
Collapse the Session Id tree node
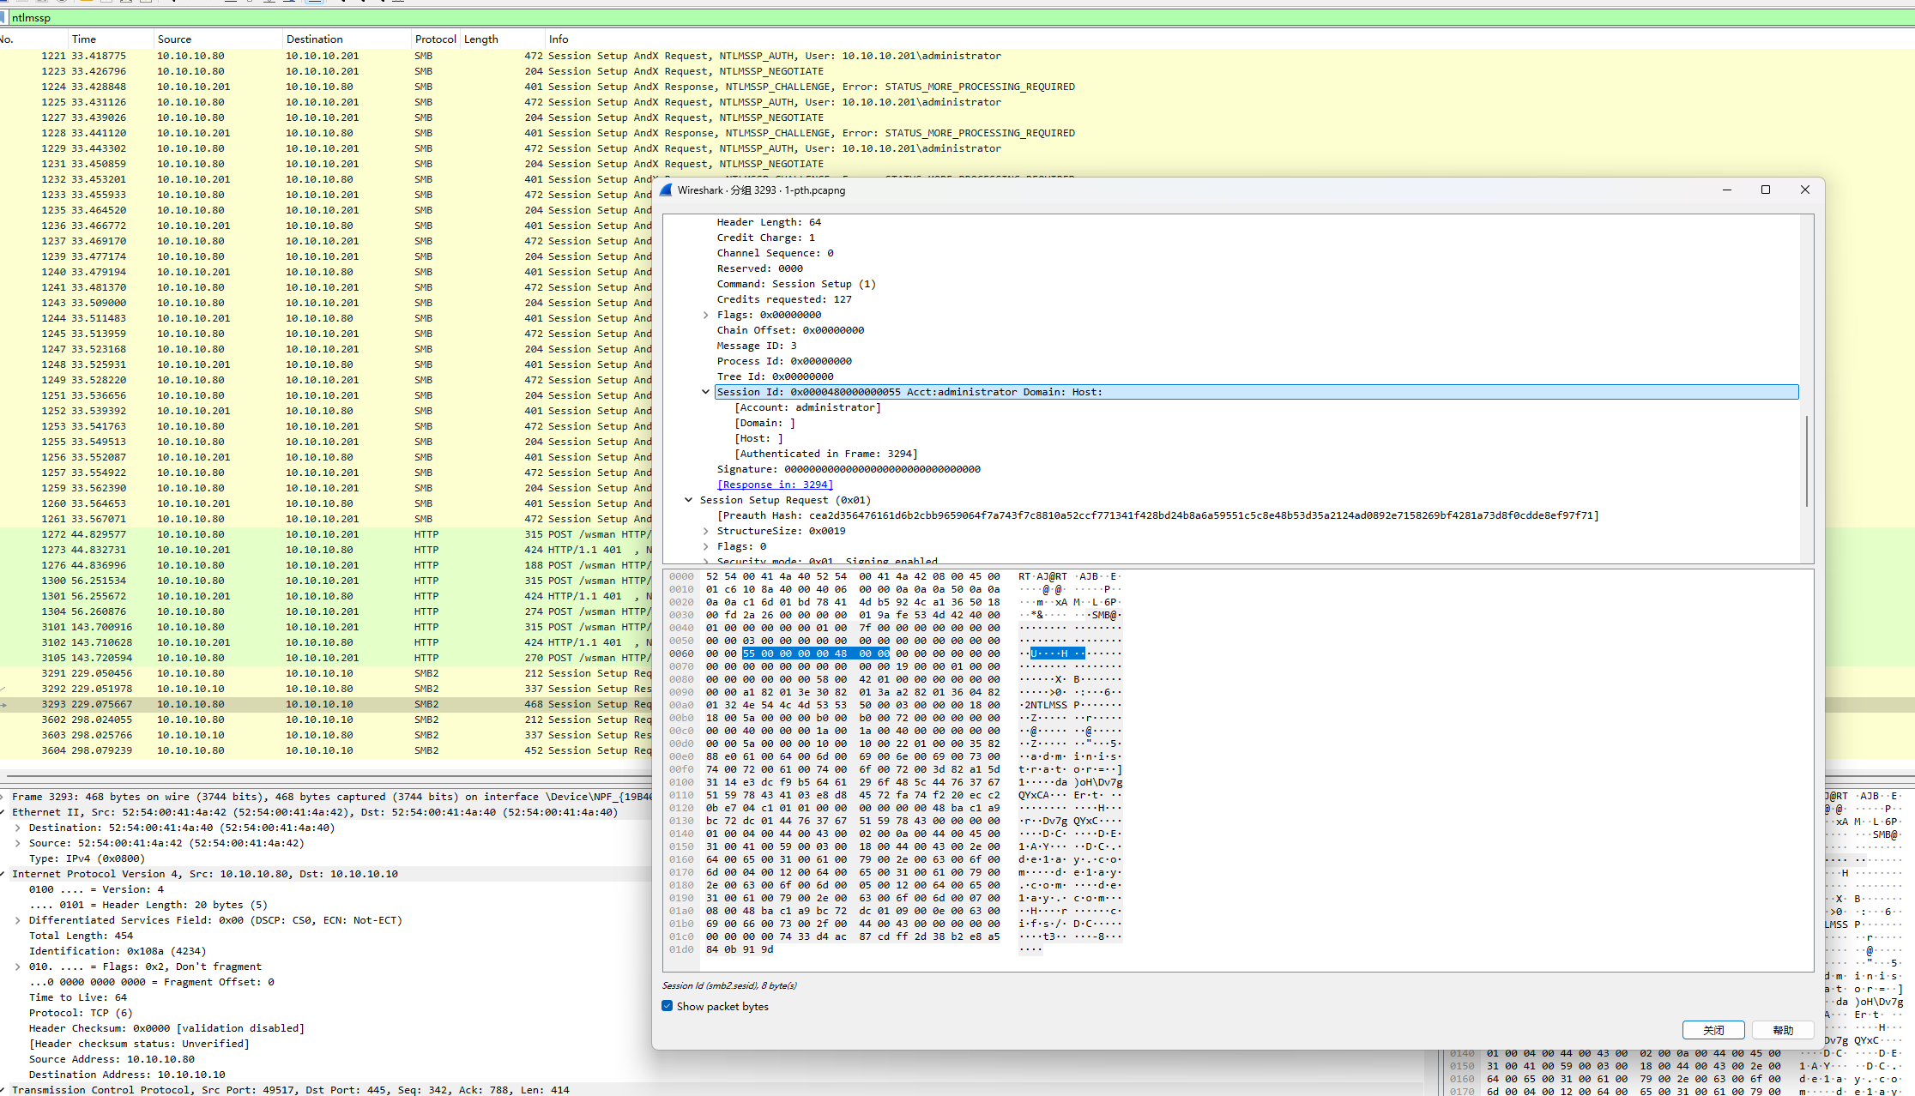click(706, 392)
